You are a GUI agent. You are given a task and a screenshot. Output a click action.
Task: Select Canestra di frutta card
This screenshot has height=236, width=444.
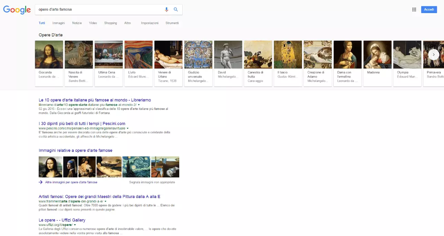[258, 63]
